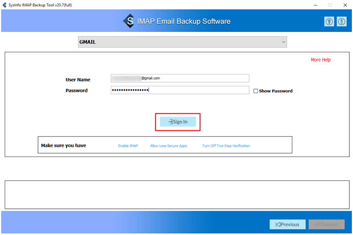The width and height of the screenshot is (353, 235).
Task: Click the 'User Name' label
Action: [x=78, y=80]
